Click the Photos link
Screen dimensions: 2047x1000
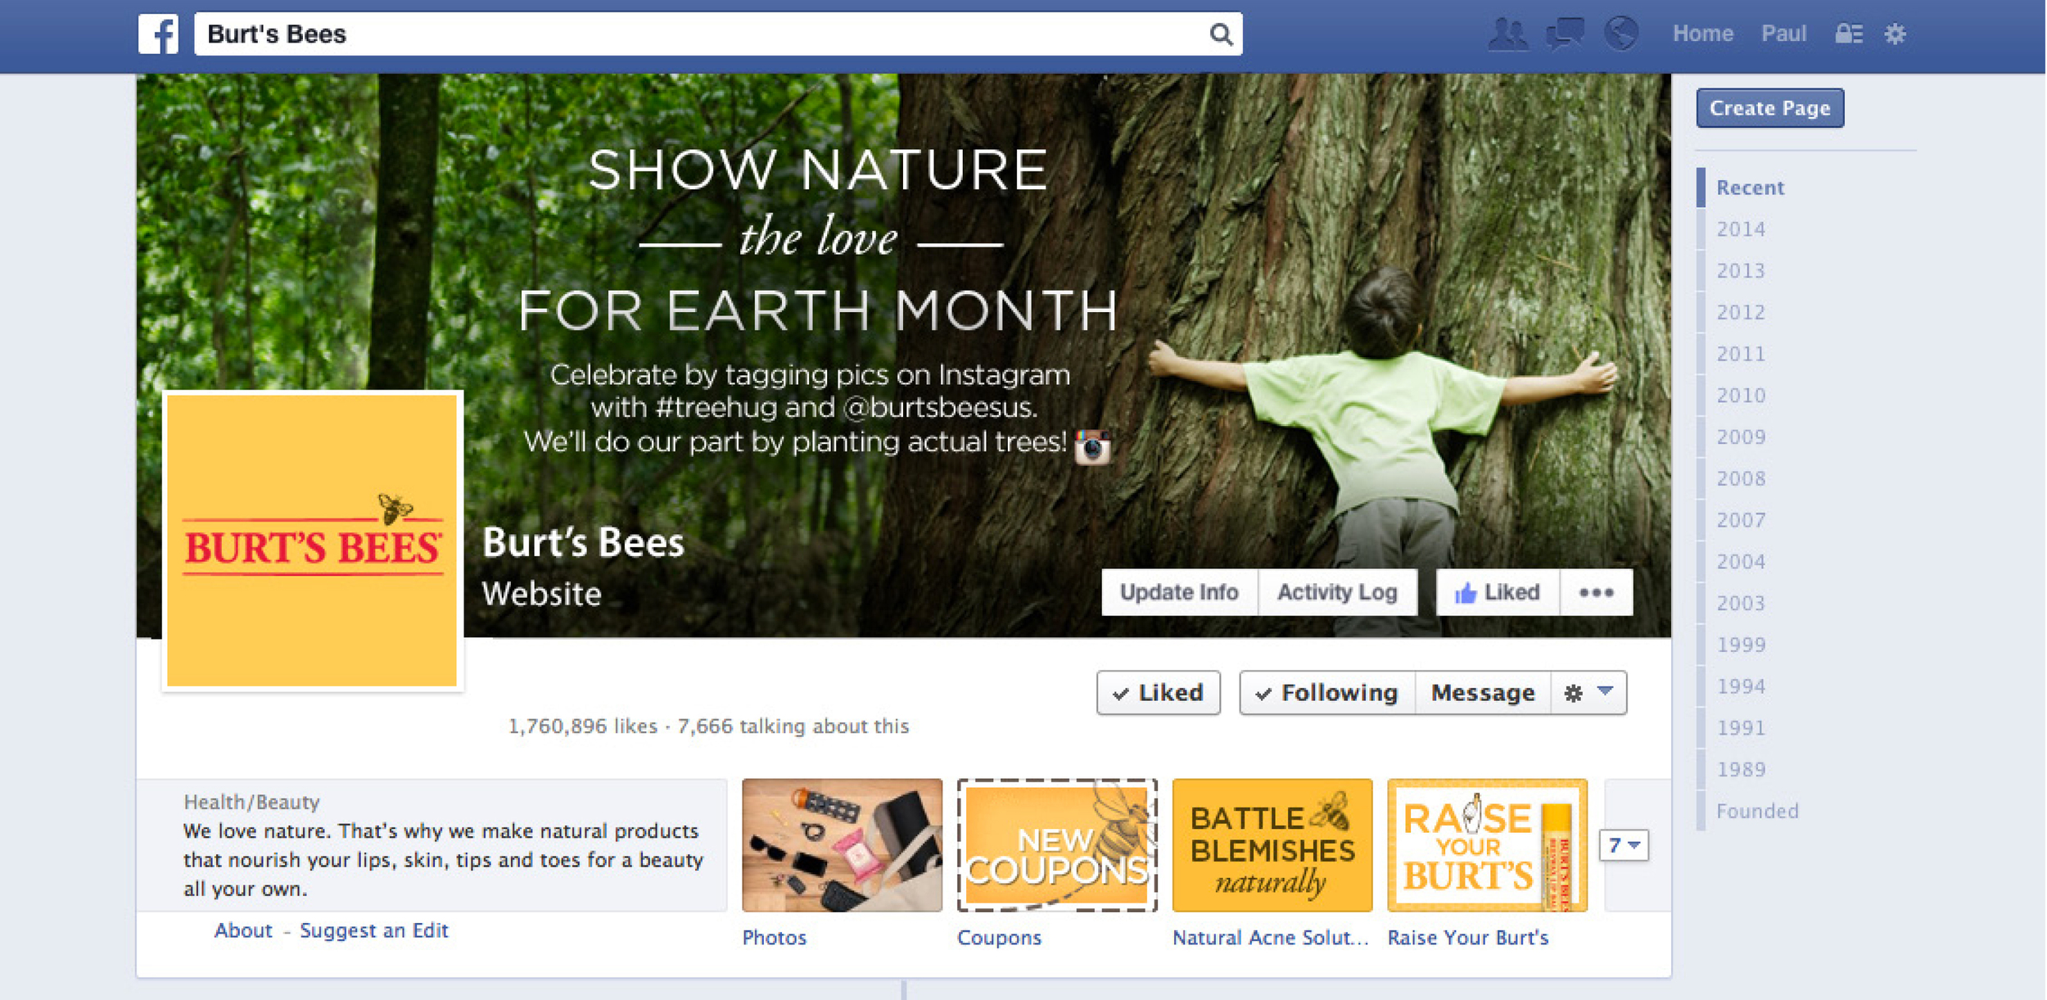coord(775,938)
